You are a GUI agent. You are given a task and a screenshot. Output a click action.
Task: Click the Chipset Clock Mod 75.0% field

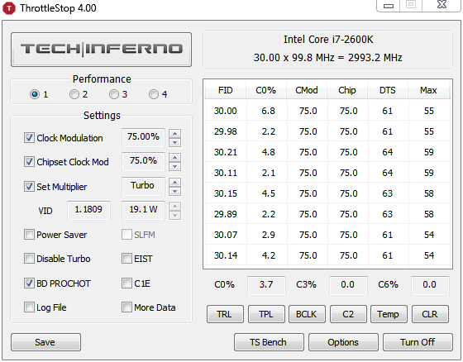click(x=143, y=161)
